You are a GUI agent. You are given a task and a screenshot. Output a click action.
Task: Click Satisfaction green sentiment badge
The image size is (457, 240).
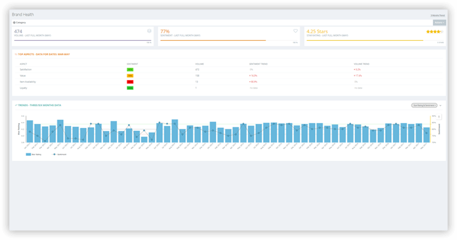pyautogui.click(x=130, y=69)
